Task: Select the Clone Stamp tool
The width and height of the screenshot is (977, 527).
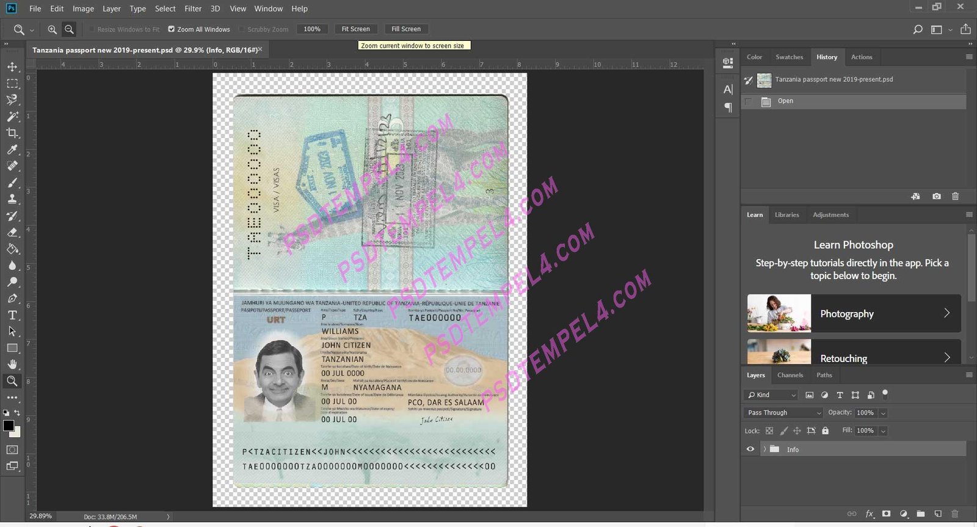Action: coord(12,199)
